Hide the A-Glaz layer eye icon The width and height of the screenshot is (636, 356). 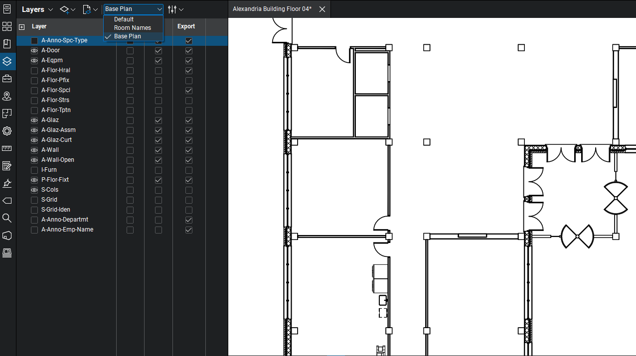tap(34, 120)
